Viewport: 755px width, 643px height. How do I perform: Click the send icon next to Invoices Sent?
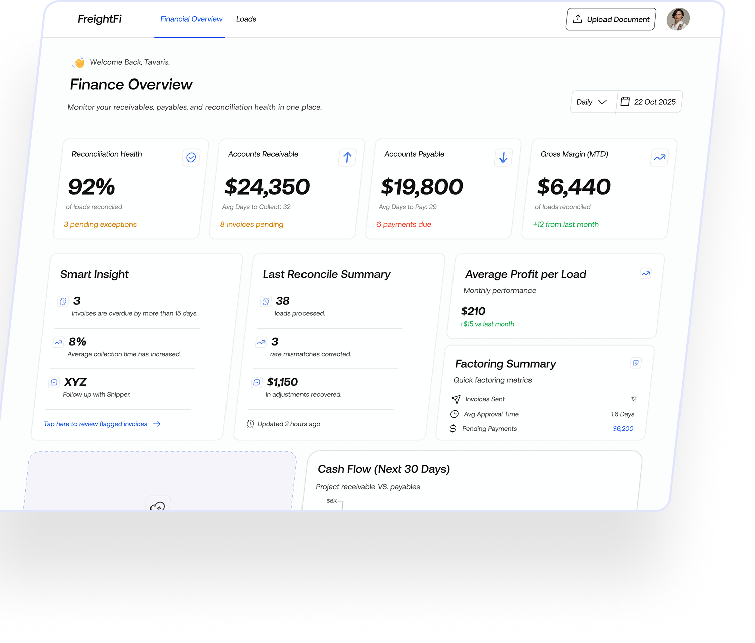coord(456,399)
